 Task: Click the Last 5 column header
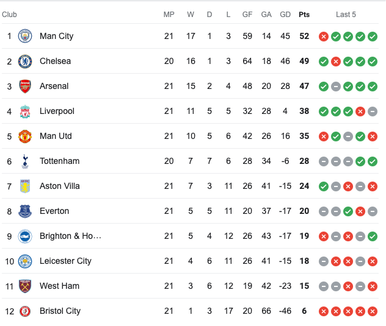[346, 15]
